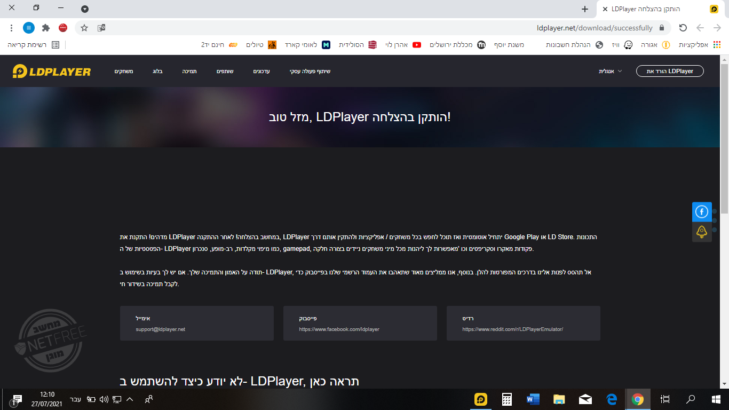Click the red round extension icon
Image resolution: width=729 pixels, height=410 pixels.
(63, 28)
